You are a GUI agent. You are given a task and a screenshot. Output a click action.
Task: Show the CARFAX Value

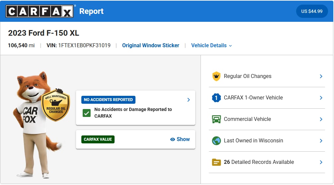click(x=180, y=139)
